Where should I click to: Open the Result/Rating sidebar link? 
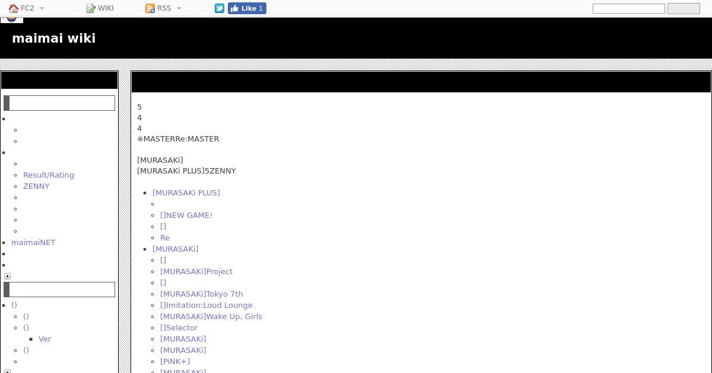coord(49,175)
